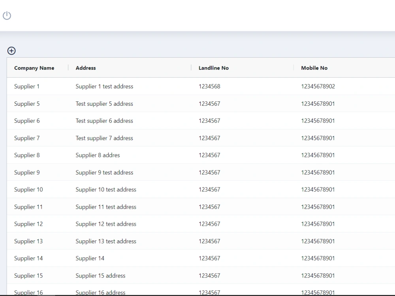Select the Supplier 12 company name cell
This screenshot has height=296, width=395.
[x=28, y=224]
